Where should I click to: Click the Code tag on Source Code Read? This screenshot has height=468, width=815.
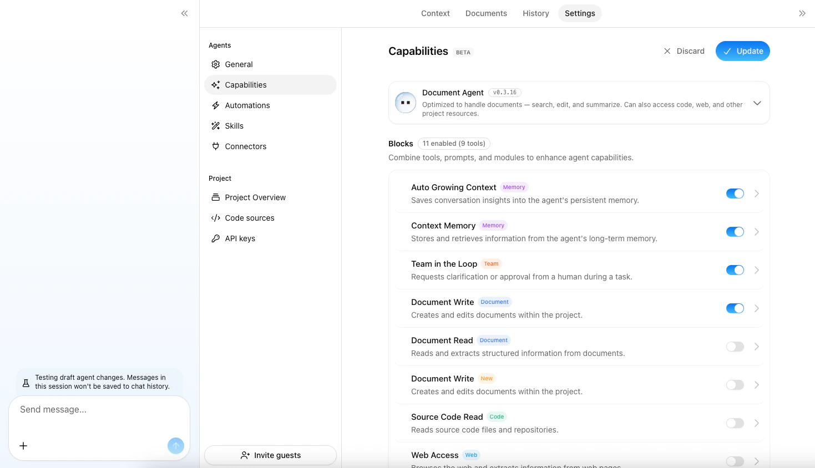(497, 417)
